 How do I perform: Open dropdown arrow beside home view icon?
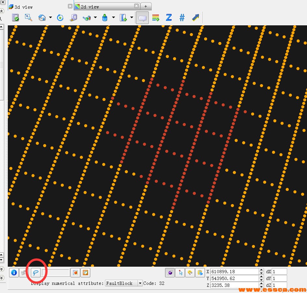(x=50, y=18)
